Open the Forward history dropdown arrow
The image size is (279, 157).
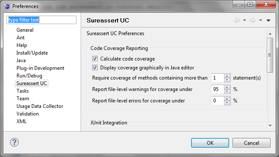260,20
